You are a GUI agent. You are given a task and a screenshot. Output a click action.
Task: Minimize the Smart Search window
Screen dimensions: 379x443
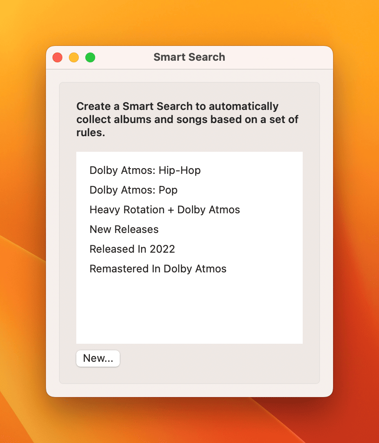(x=74, y=57)
